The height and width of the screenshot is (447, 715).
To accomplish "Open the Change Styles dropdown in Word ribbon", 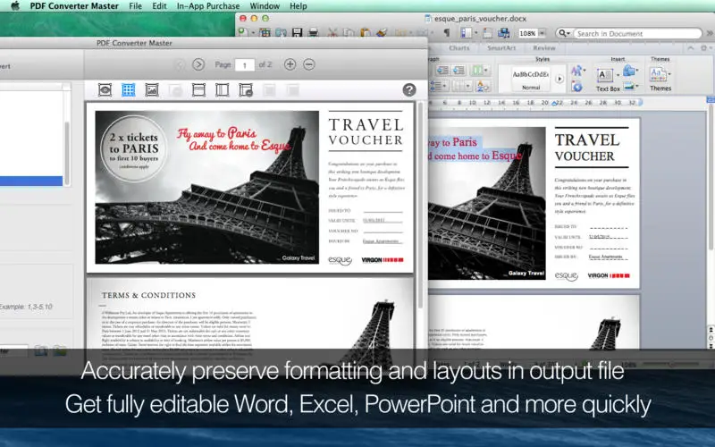I will [x=577, y=71].
